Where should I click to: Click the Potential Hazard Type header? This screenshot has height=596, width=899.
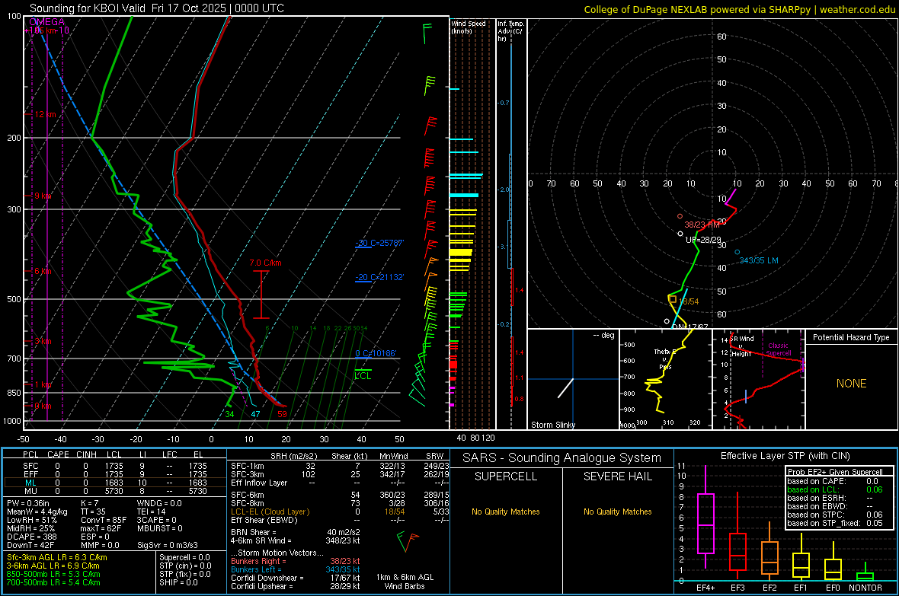pos(851,337)
